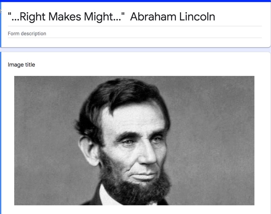Click the word 'Might' in the form title
The width and height of the screenshot is (271, 214).
[x=99, y=17]
